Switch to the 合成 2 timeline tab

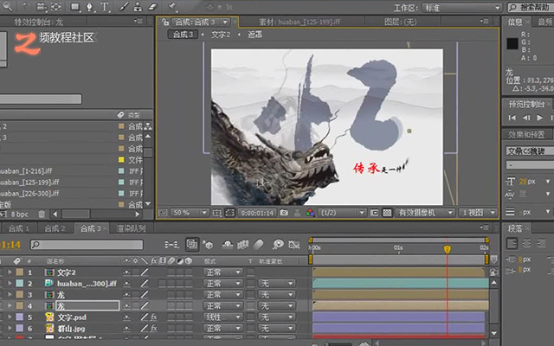55,228
